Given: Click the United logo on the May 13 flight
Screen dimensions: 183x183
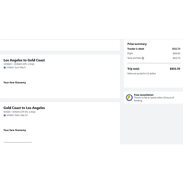Looking at the screenshot, I should (4, 115).
